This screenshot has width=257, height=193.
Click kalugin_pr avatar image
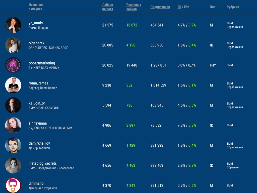point(13,105)
